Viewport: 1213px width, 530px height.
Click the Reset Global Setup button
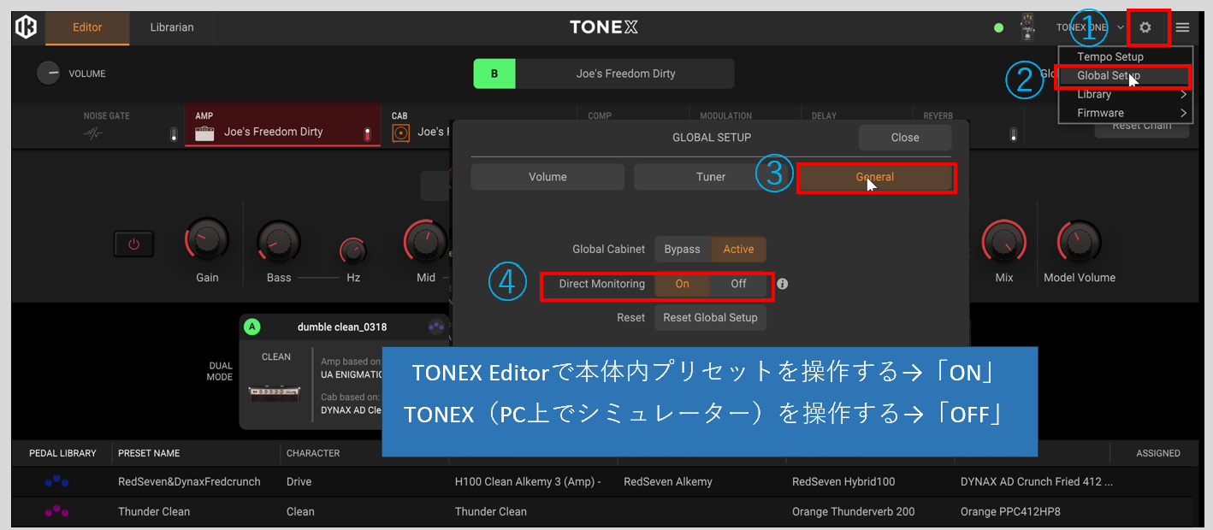pyautogui.click(x=710, y=317)
